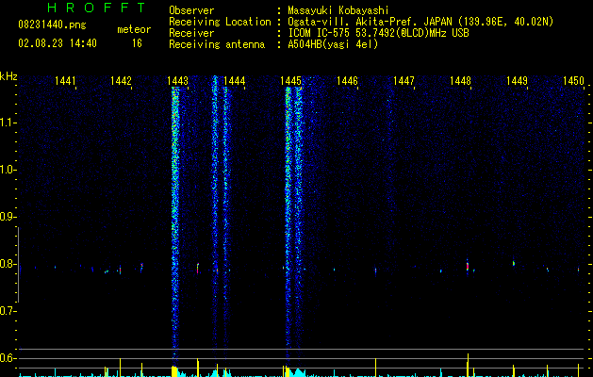Click the 1449 time axis label

tap(517, 81)
